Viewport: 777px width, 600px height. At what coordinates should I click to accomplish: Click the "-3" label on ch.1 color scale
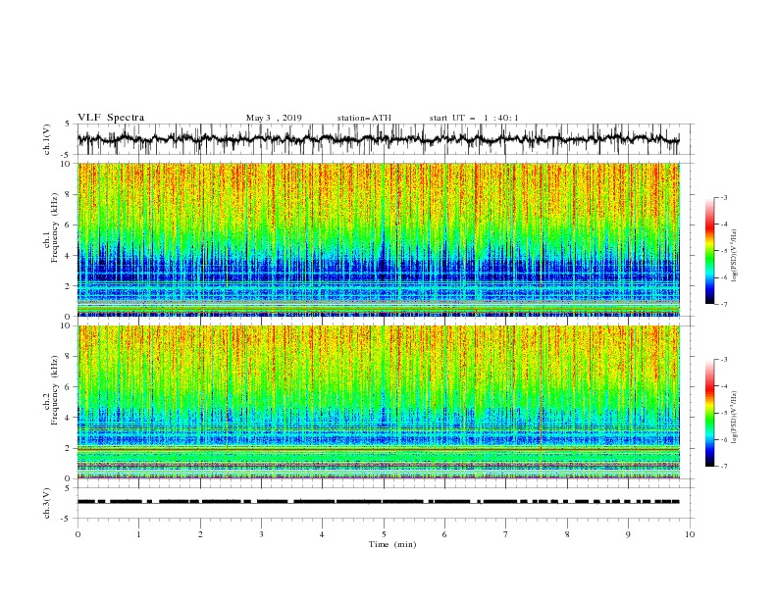[x=723, y=197]
